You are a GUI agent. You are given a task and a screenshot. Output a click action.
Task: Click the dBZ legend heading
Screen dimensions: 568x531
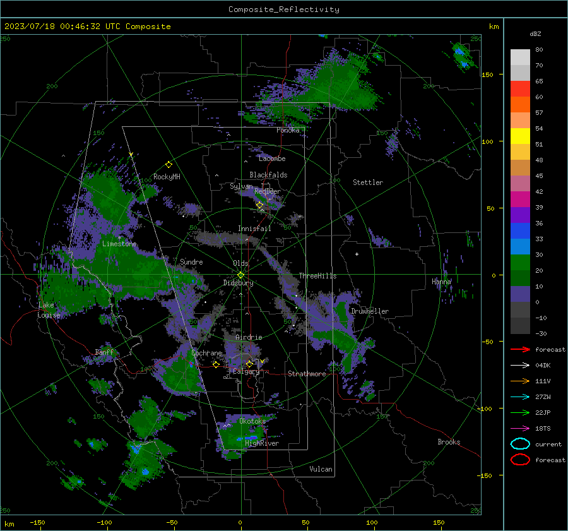[535, 33]
